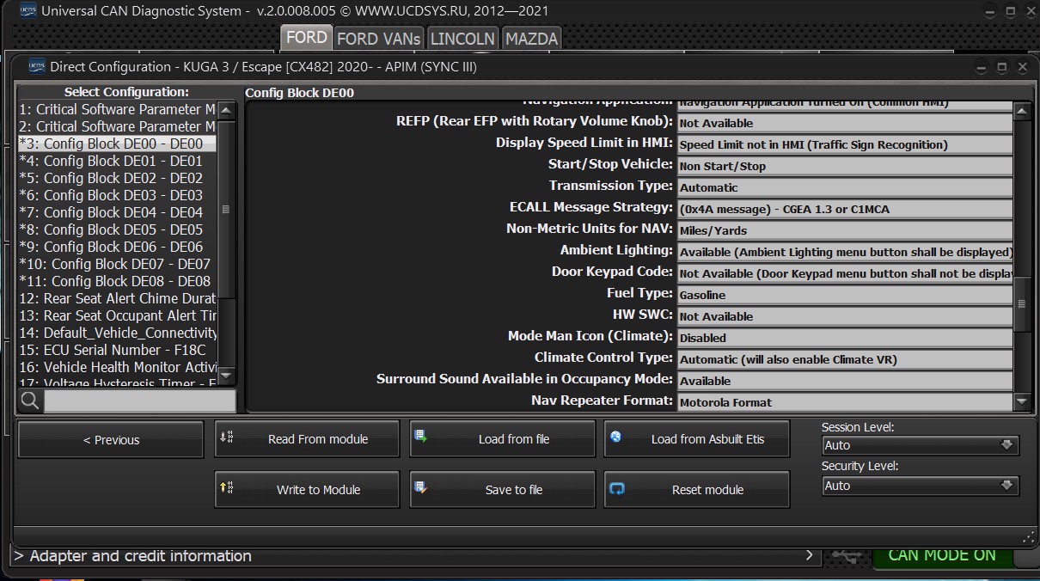Viewport: 1040px width, 581px height.
Task: Click the Load from Asbuilt Etis icon
Action: coord(616,437)
